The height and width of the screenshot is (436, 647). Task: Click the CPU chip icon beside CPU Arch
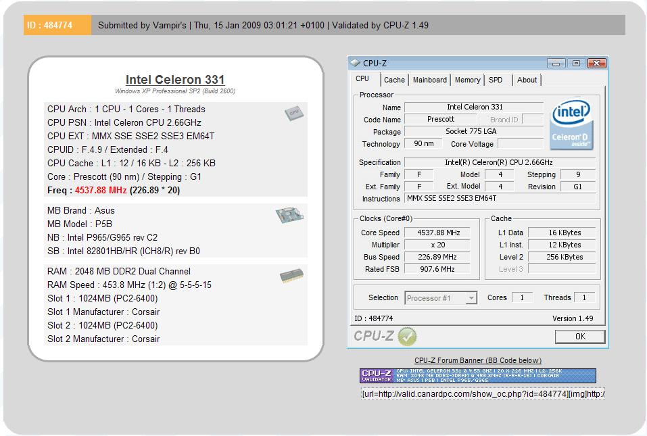[294, 113]
